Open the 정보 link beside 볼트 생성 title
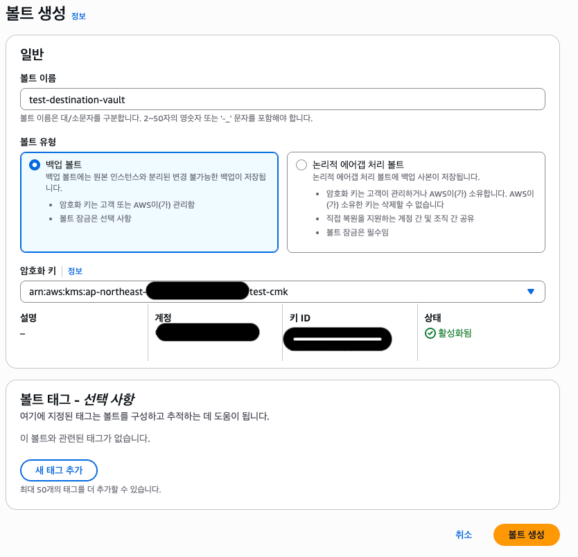This screenshot has height=557, width=578. [x=78, y=16]
